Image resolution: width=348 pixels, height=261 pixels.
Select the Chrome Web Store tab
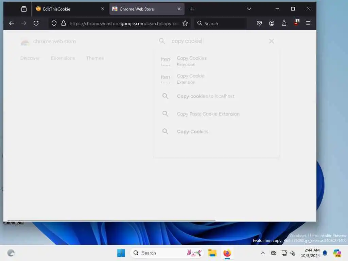click(x=147, y=9)
